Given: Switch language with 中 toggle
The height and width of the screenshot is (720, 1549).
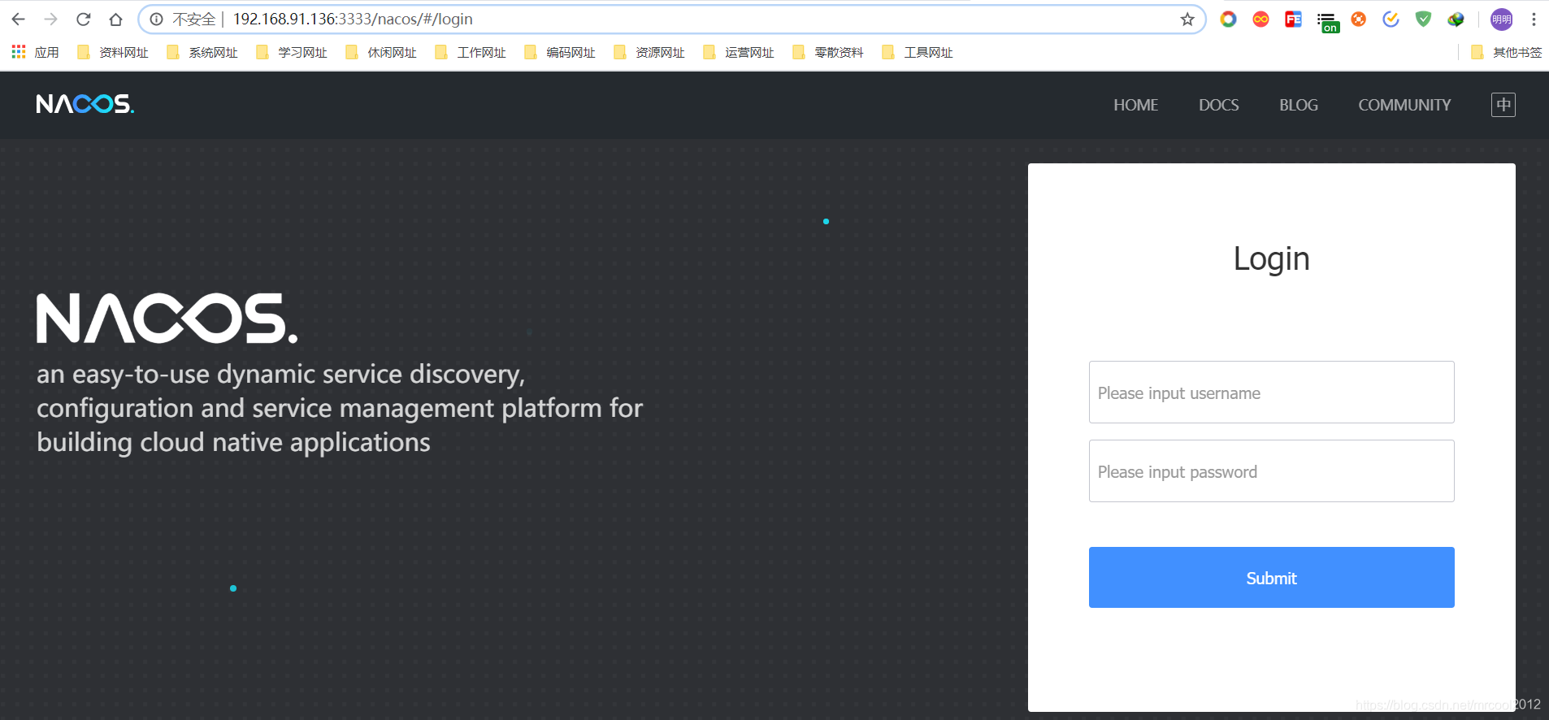Looking at the screenshot, I should (x=1503, y=104).
